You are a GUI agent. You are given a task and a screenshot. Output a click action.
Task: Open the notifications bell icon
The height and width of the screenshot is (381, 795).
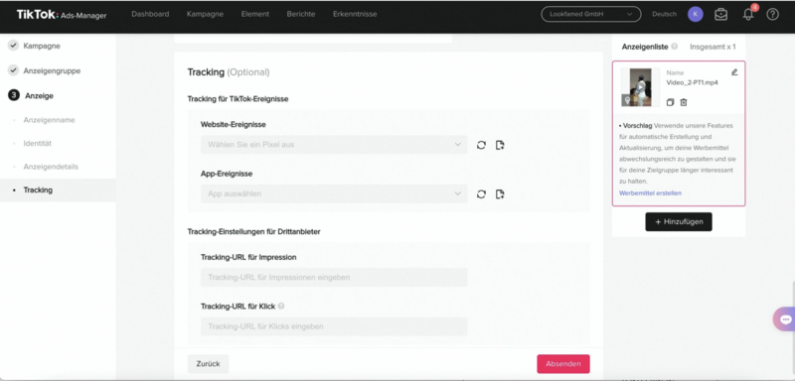[748, 14]
